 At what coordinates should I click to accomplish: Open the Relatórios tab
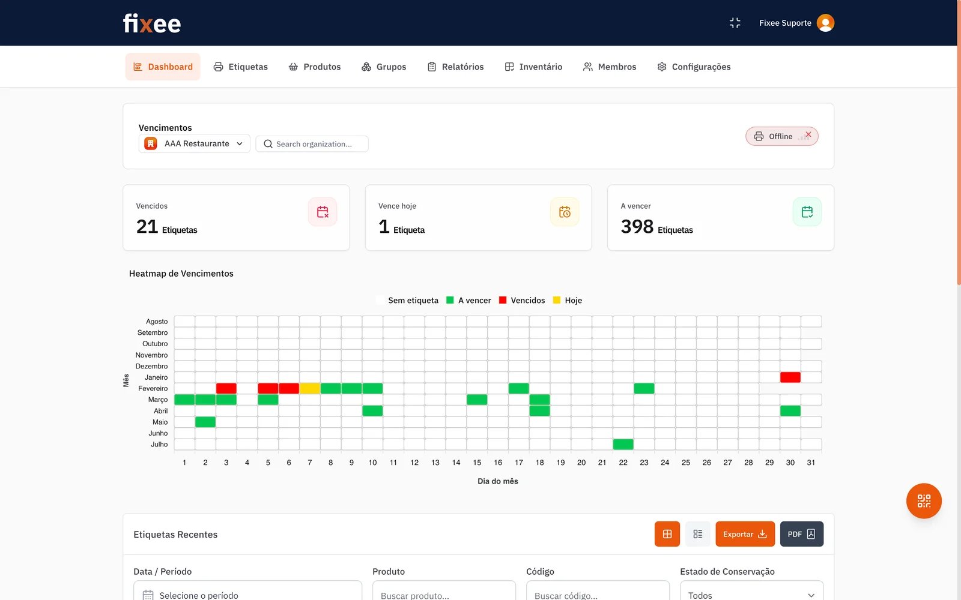(x=455, y=67)
